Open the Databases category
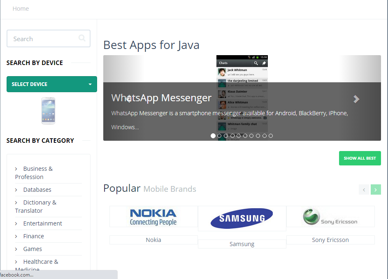Screen dimensions: 388x279 pos(37,190)
